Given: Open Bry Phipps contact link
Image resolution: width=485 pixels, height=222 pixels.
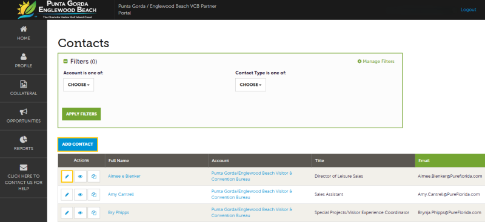Looking at the screenshot, I should 118,213.
